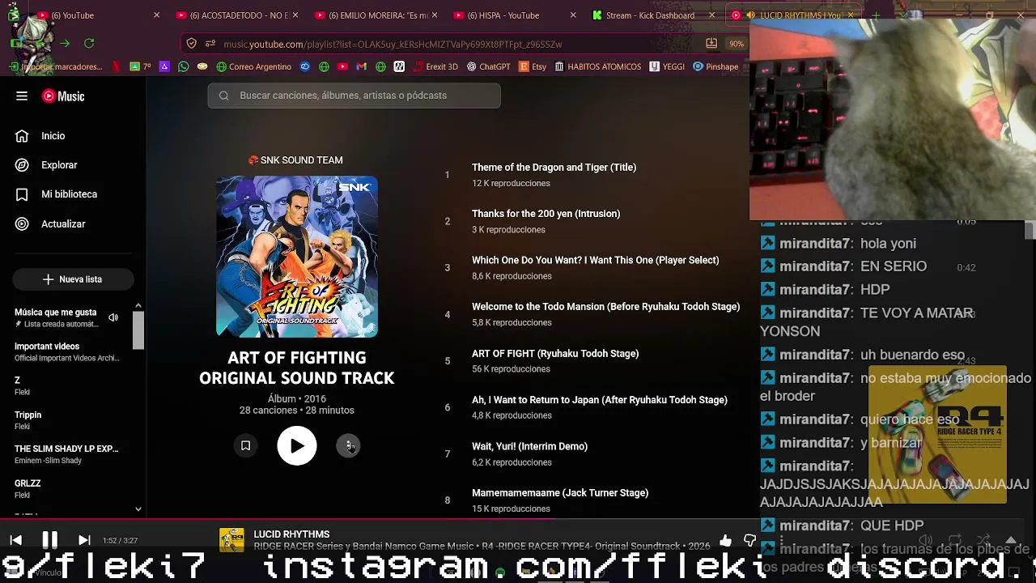Open the album's more options menu

tap(349, 445)
